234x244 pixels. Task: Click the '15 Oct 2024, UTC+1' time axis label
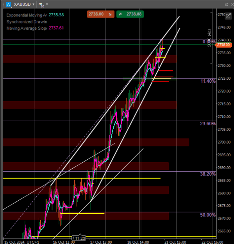(21, 242)
